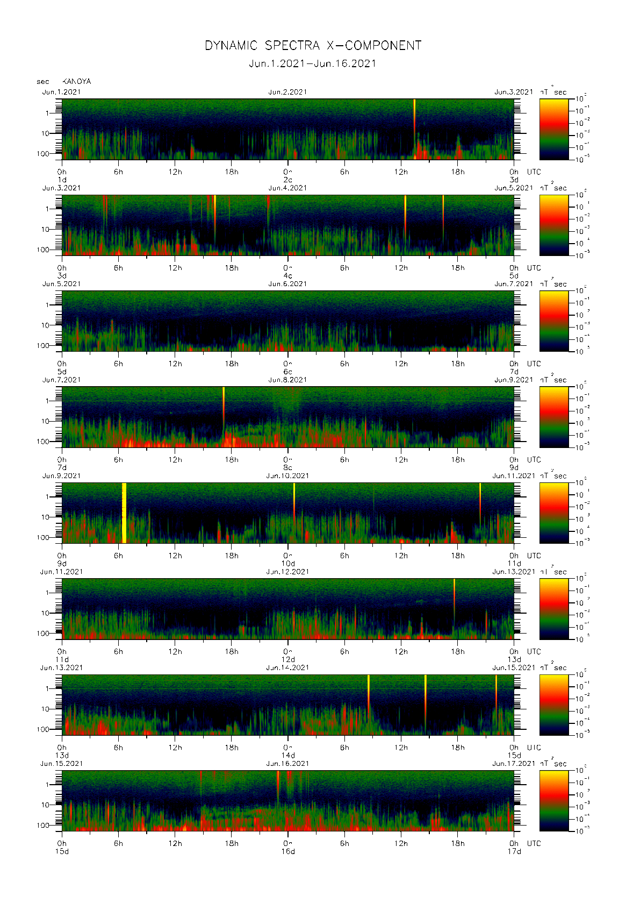This screenshot has width=626, height=903.
Task: Click the DYNAMIC SPECTRA X-COMPONENT title
Action: [313, 46]
